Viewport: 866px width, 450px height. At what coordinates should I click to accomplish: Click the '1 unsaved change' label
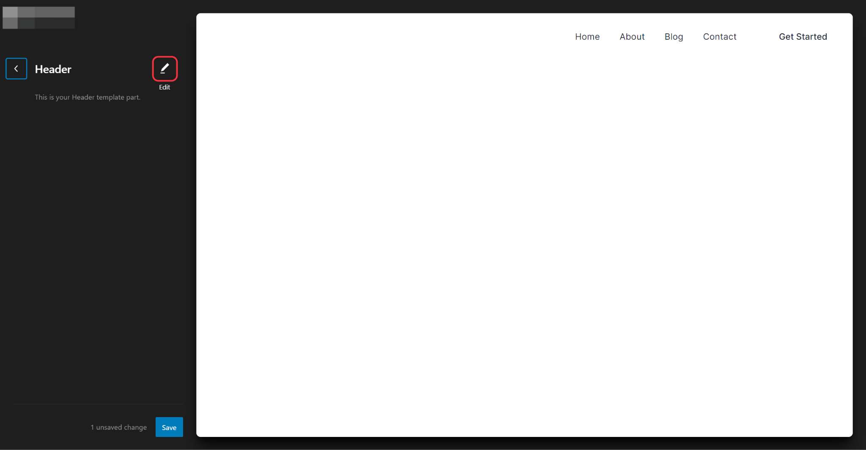[118, 427]
